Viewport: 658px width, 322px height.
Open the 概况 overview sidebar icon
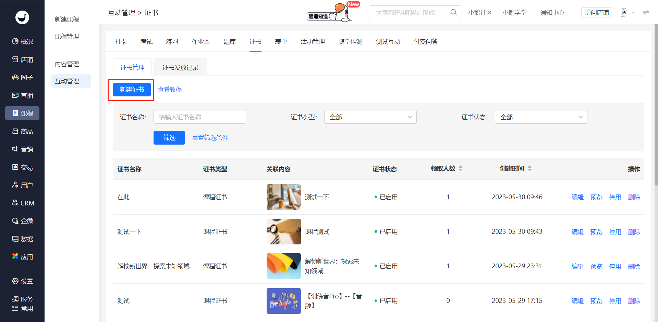click(22, 41)
